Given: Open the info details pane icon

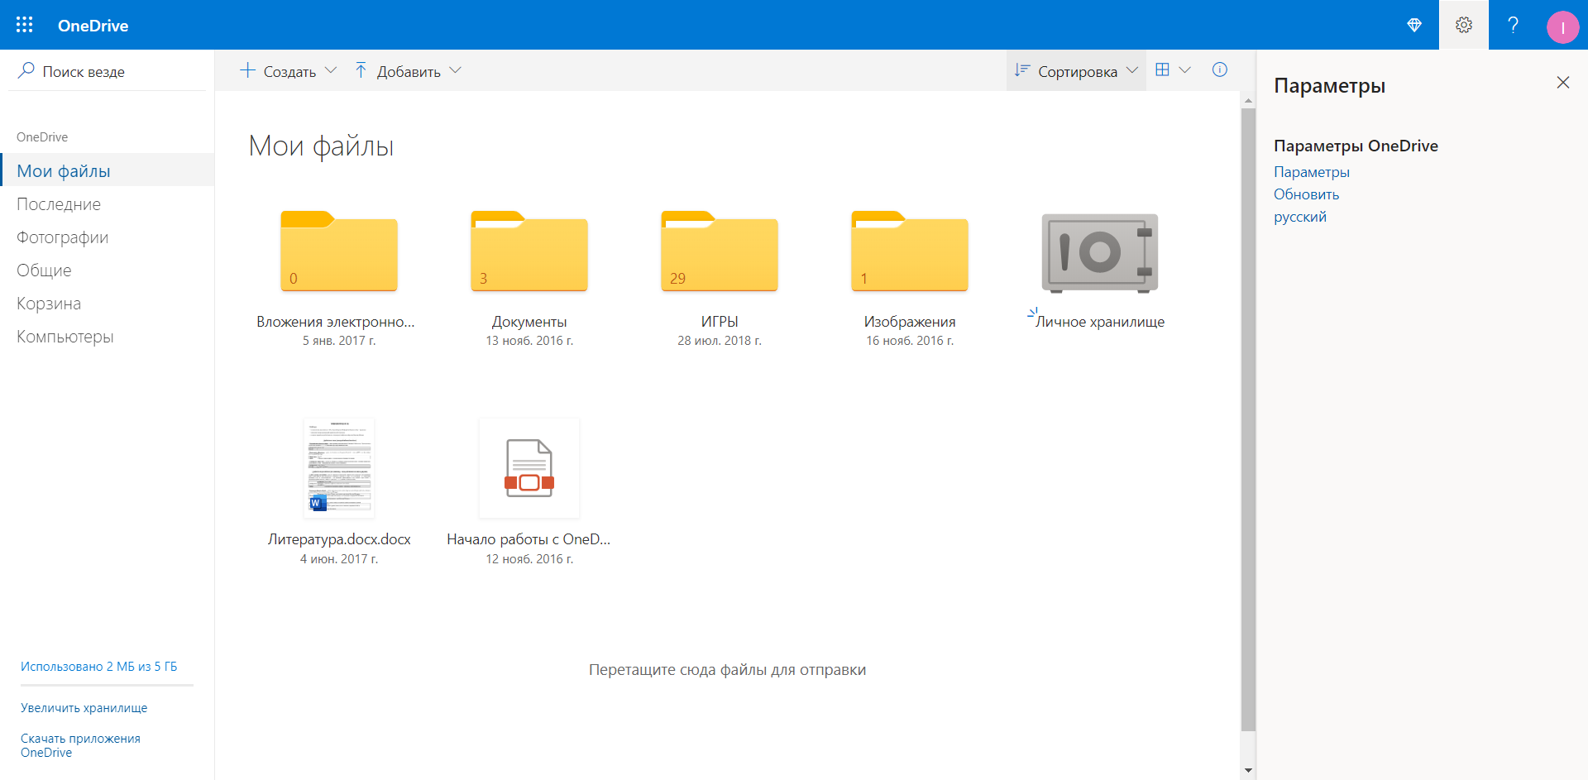Looking at the screenshot, I should [x=1220, y=69].
